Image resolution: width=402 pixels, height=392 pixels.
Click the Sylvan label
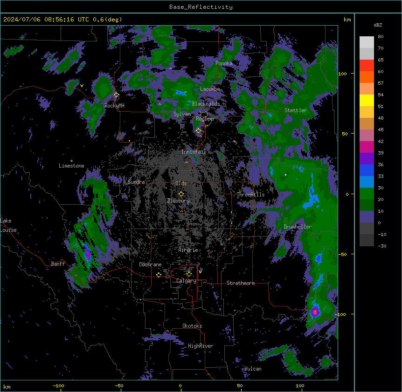coord(182,114)
